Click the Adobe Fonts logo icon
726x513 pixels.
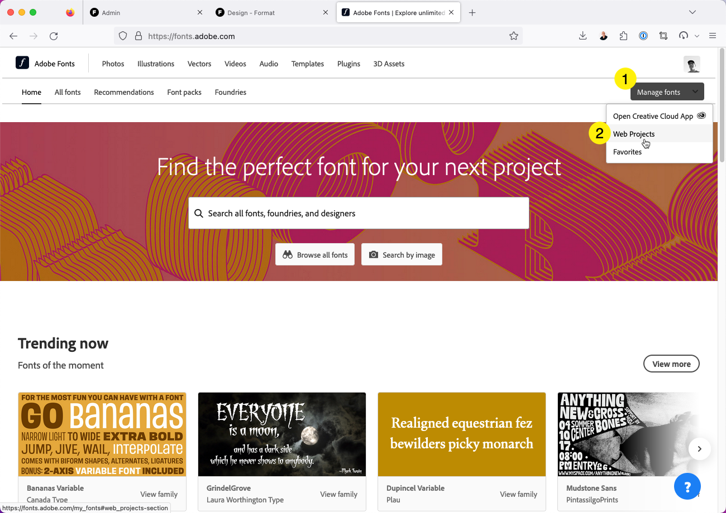pos(22,63)
